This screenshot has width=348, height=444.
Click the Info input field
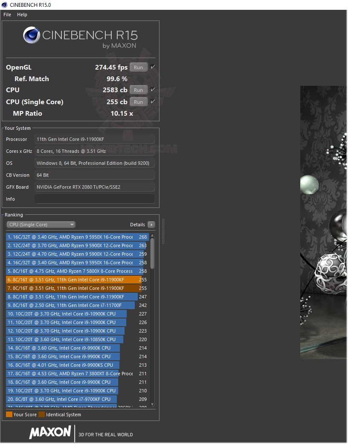[95, 199]
